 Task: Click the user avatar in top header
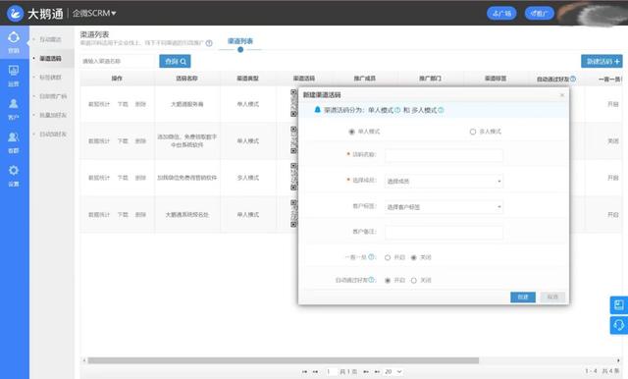point(593,15)
